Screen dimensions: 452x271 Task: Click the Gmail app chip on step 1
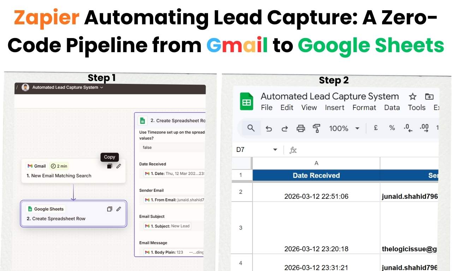37,166
